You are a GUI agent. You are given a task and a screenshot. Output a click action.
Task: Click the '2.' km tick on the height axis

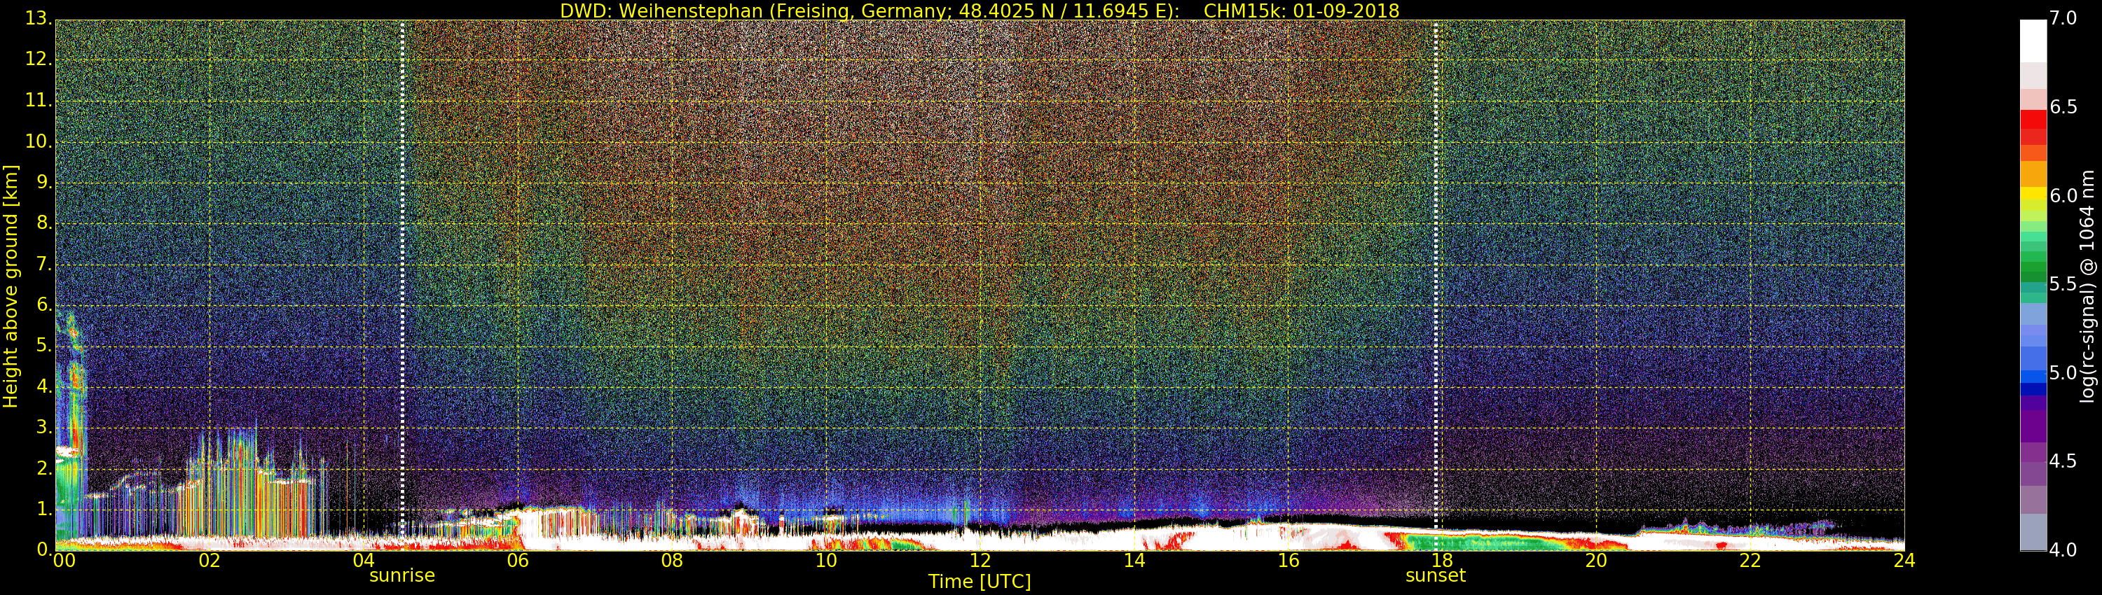click(44, 468)
